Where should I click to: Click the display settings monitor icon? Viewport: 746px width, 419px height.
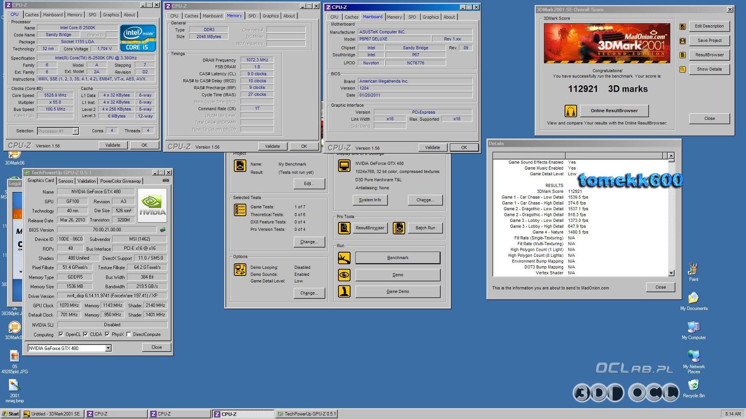(x=344, y=165)
